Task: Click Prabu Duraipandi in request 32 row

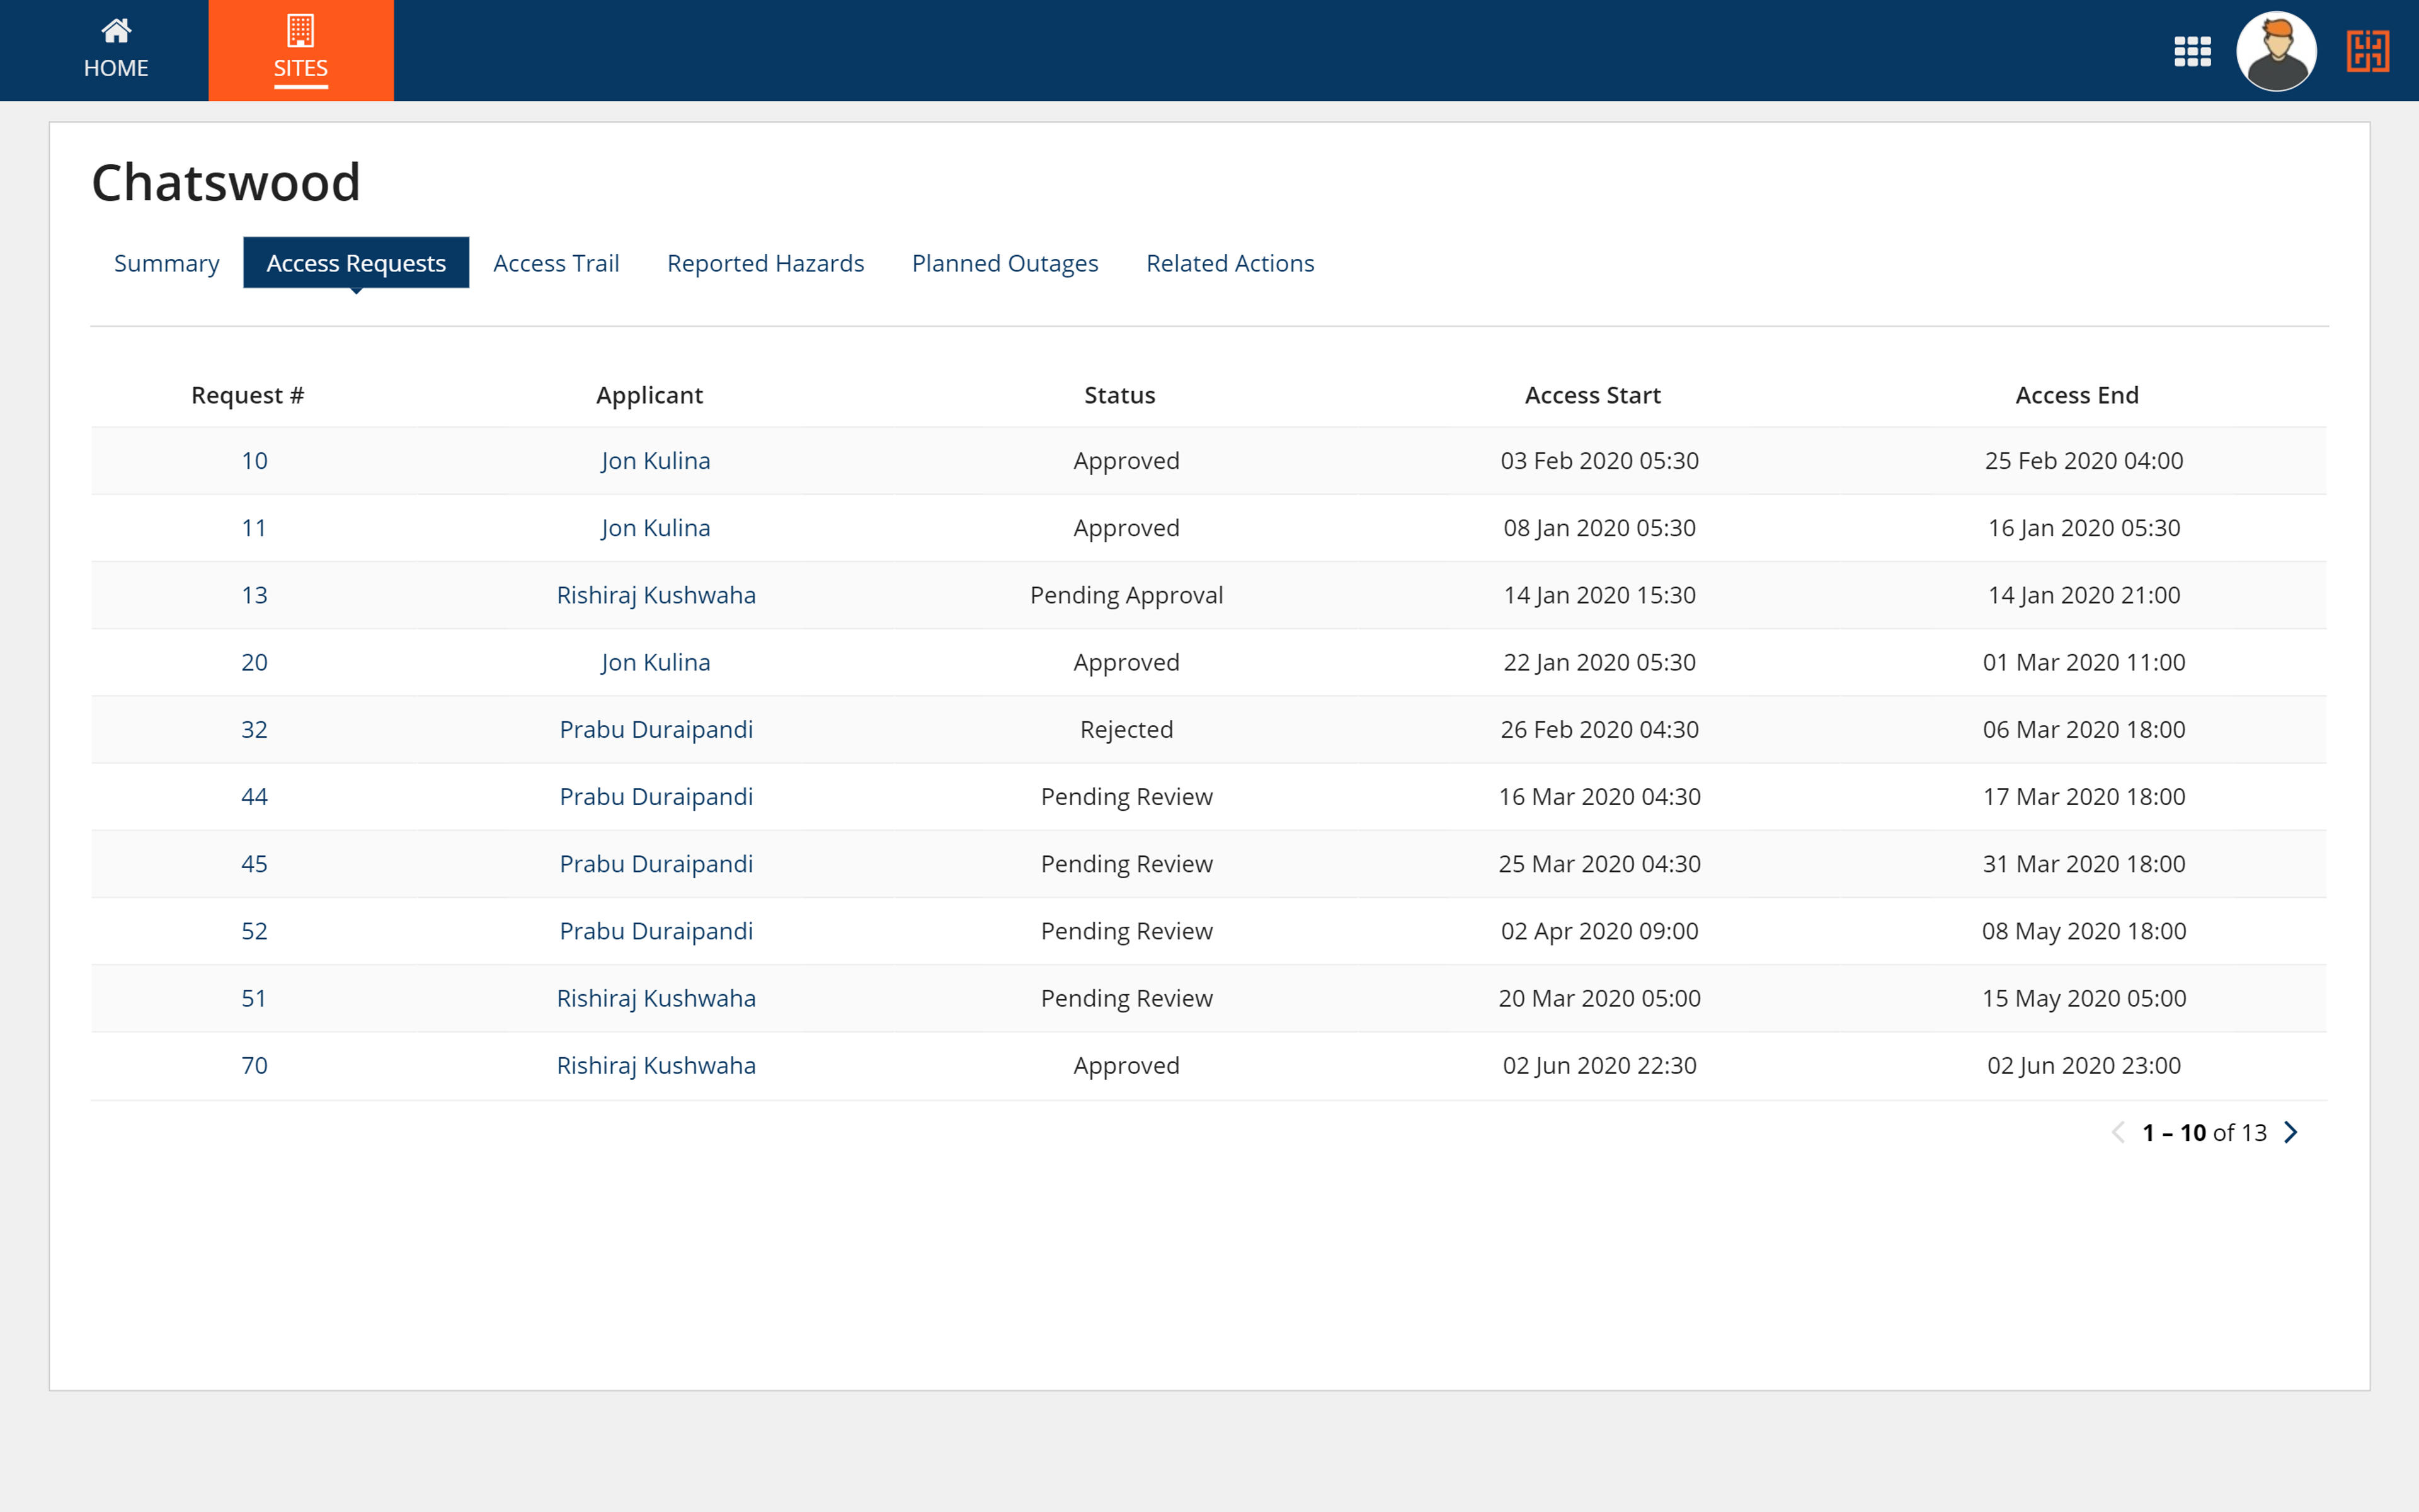Action: pyautogui.click(x=656, y=729)
